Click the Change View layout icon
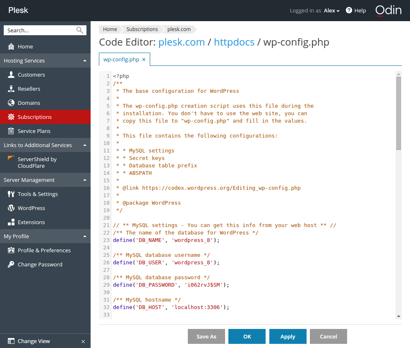This screenshot has height=348, width=410. coord(11,341)
